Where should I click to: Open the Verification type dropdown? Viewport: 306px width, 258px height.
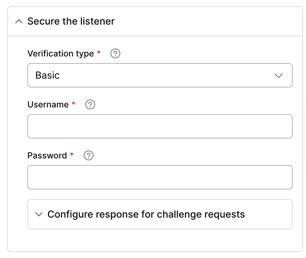coord(160,75)
